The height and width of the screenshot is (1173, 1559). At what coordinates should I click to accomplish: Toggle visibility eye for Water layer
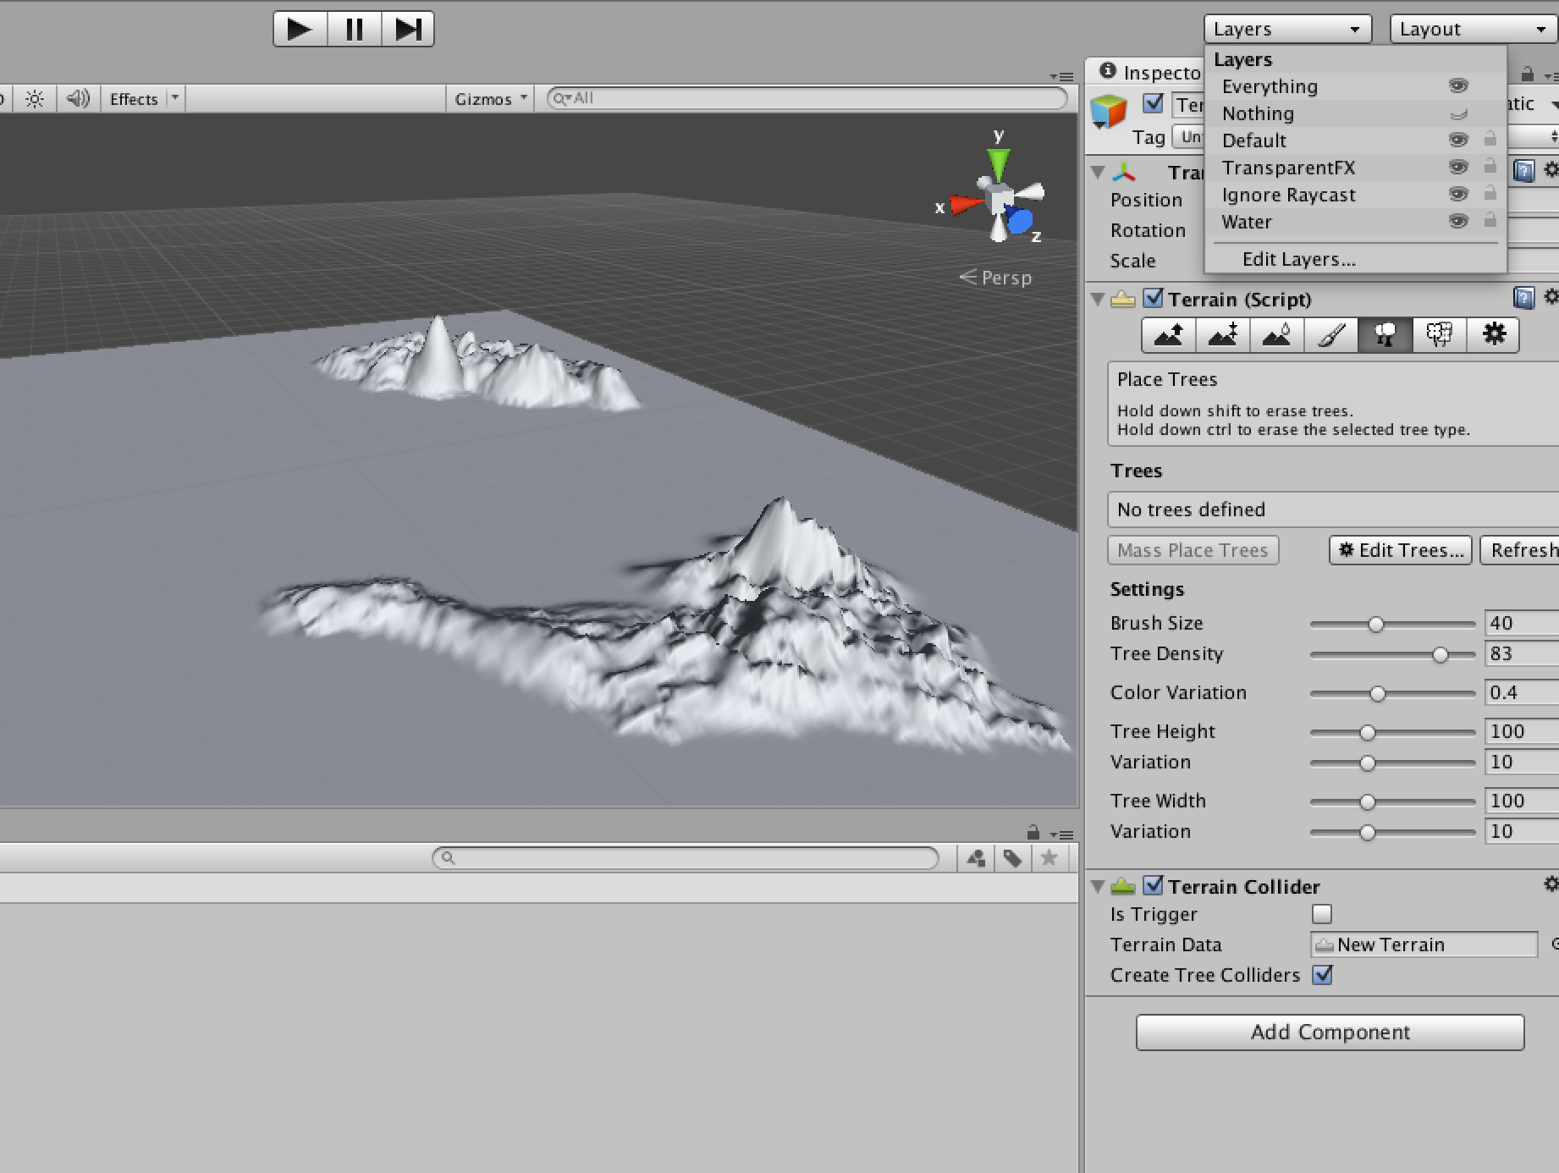click(1458, 221)
